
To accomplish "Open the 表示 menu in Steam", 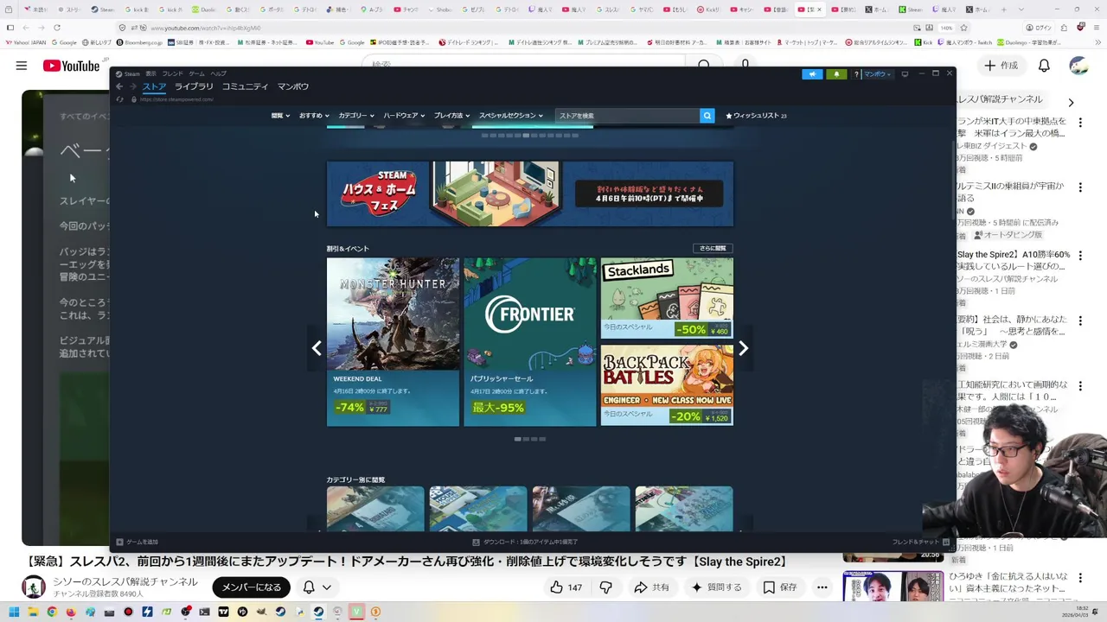I will [150, 74].
